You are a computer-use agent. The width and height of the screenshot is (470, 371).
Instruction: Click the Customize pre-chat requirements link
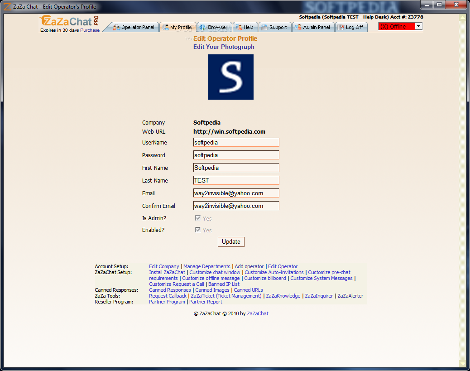point(329,272)
